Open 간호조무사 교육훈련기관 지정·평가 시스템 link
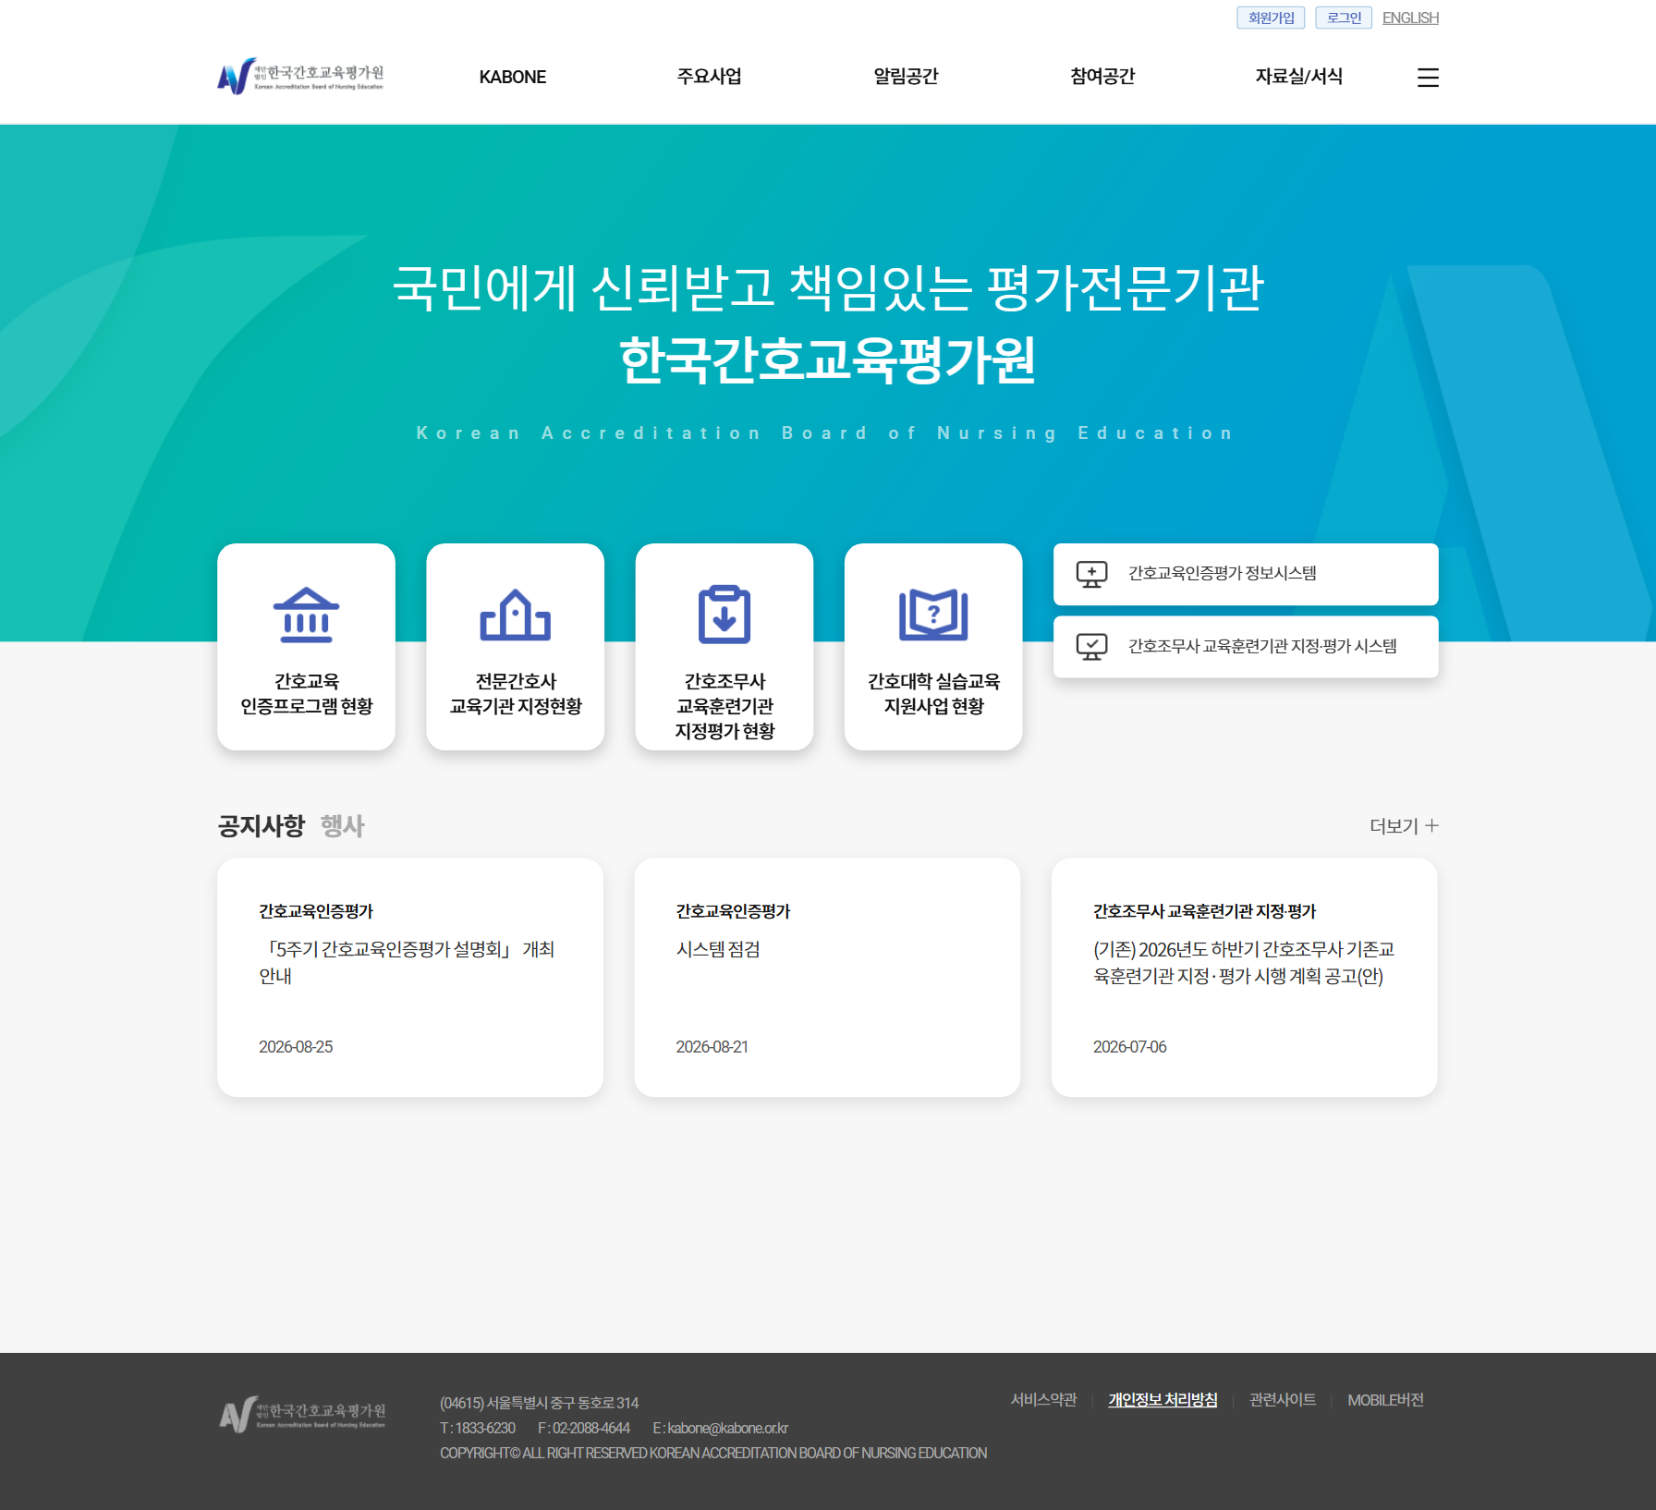Screen dimensions: 1656x1510 pyautogui.click(x=1246, y=647)
